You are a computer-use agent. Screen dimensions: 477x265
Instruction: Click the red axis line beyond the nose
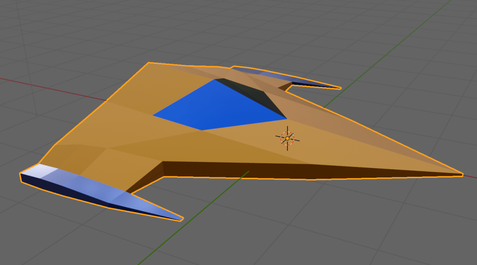(472, 177)
